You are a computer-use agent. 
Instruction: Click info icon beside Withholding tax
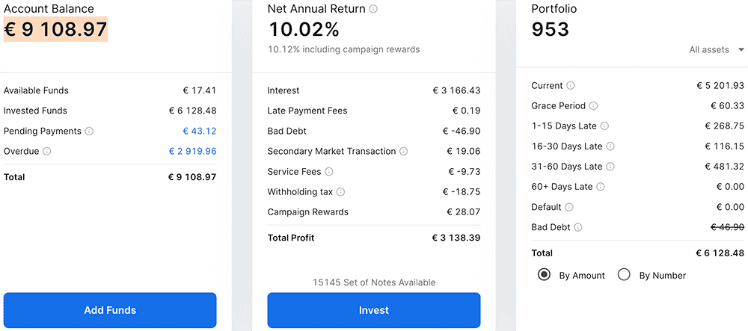(x=341, y=192)
